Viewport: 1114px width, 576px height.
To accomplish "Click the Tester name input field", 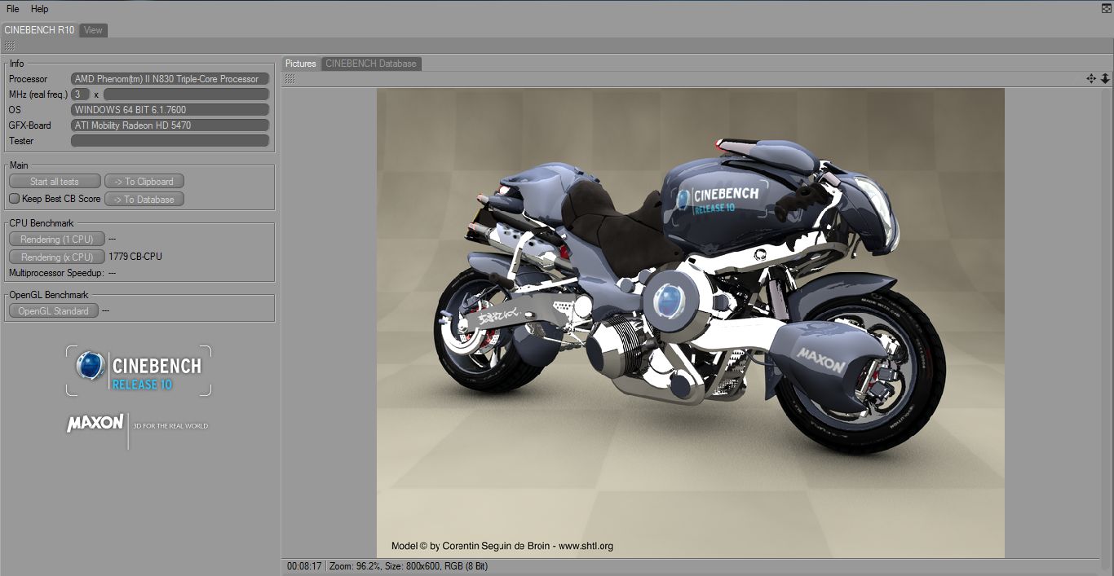I will [x=170, y=141].
